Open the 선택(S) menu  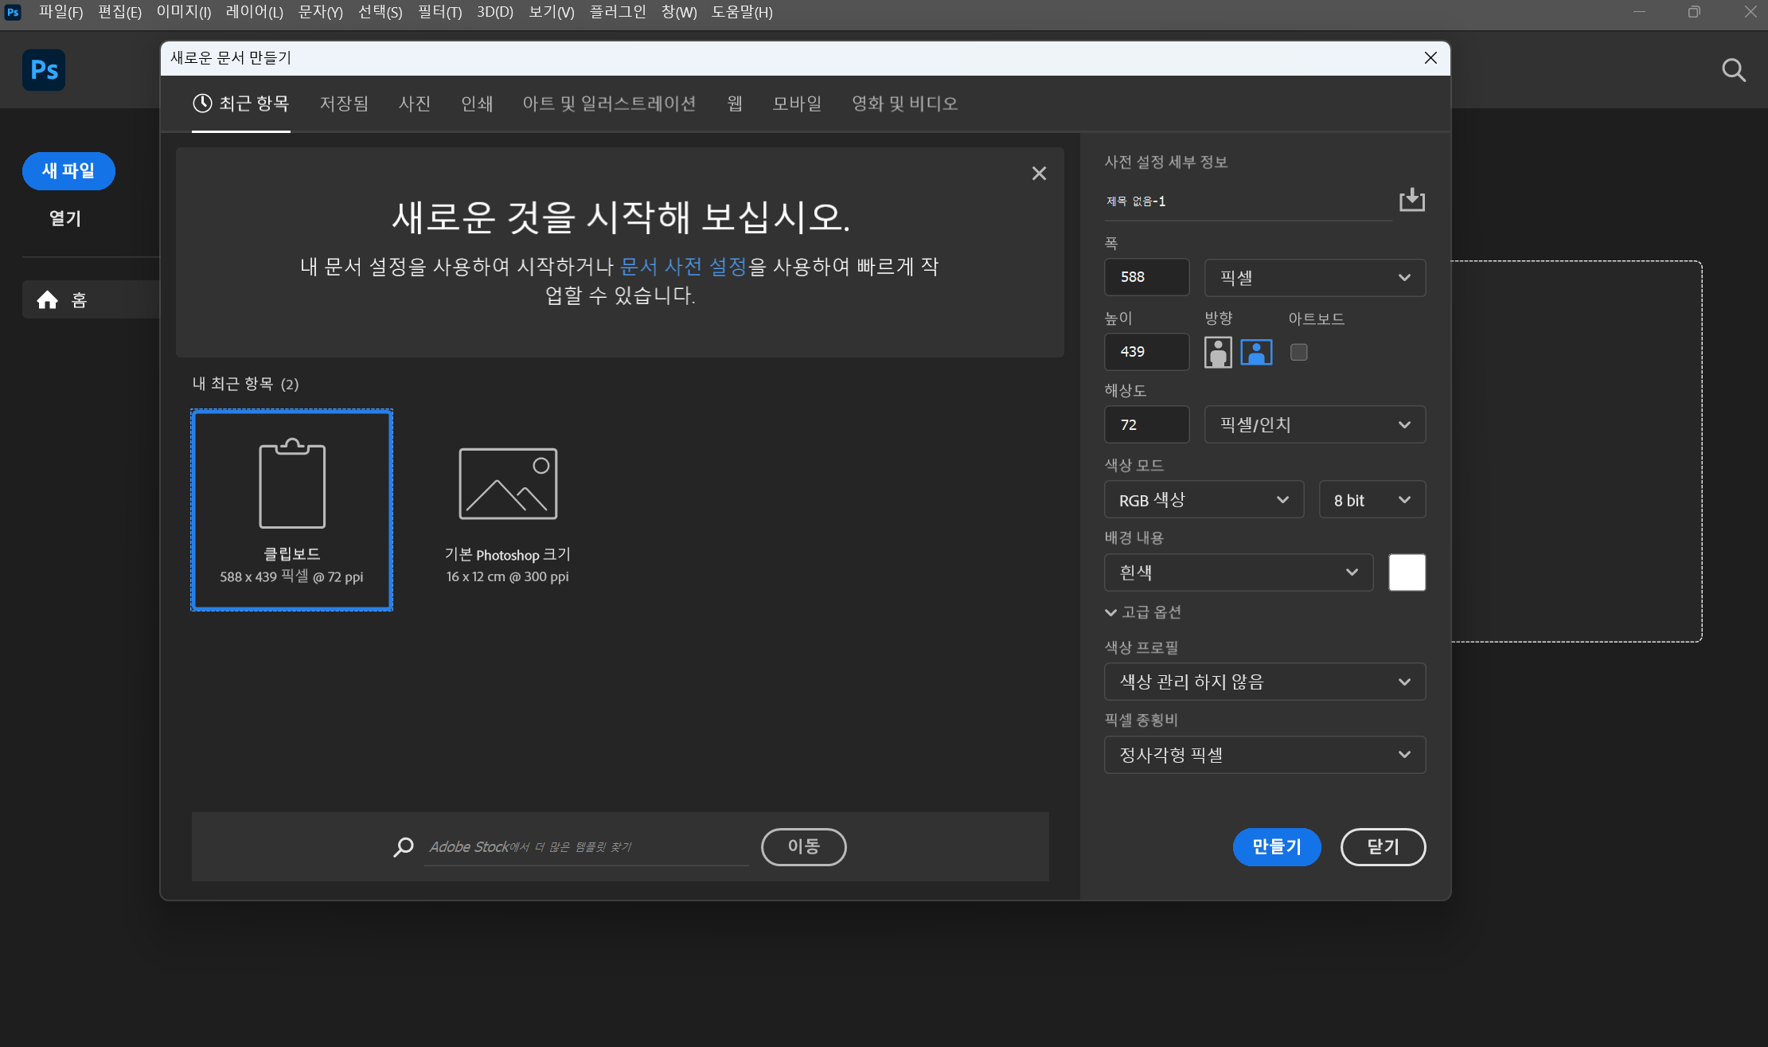pos(380,12)
